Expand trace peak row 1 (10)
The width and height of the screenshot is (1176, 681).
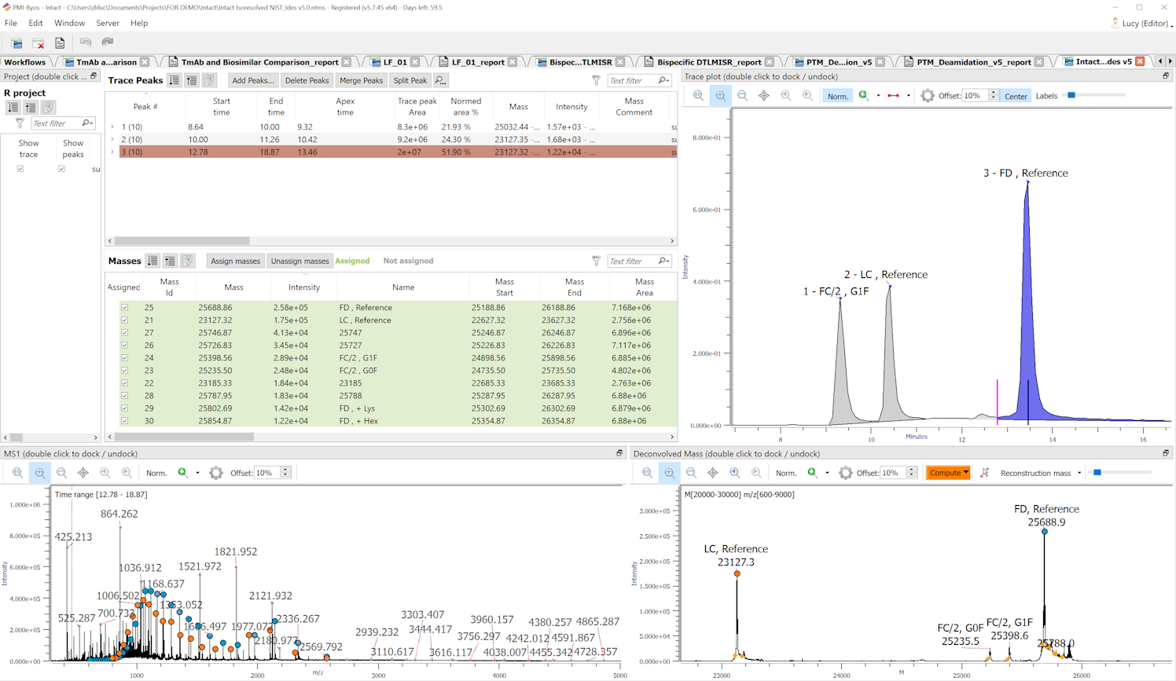(x=112, y=127)
